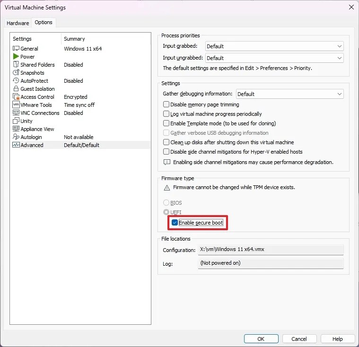
Task: Switch to the Hardware tab
Action: [18, 23]
